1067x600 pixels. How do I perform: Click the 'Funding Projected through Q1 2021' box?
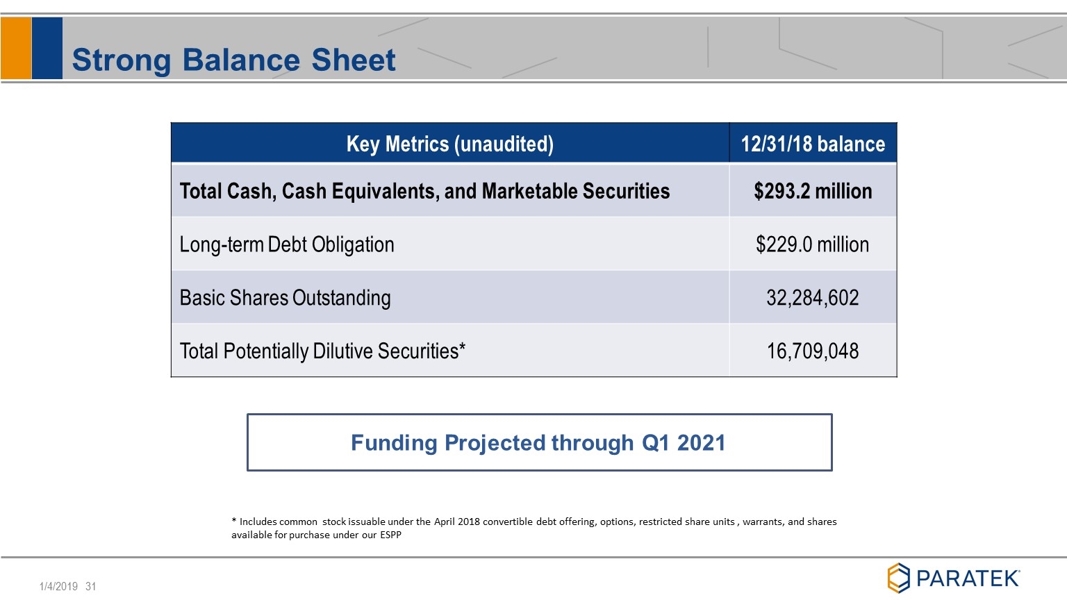pyautogui.click(x=540, y=442)
